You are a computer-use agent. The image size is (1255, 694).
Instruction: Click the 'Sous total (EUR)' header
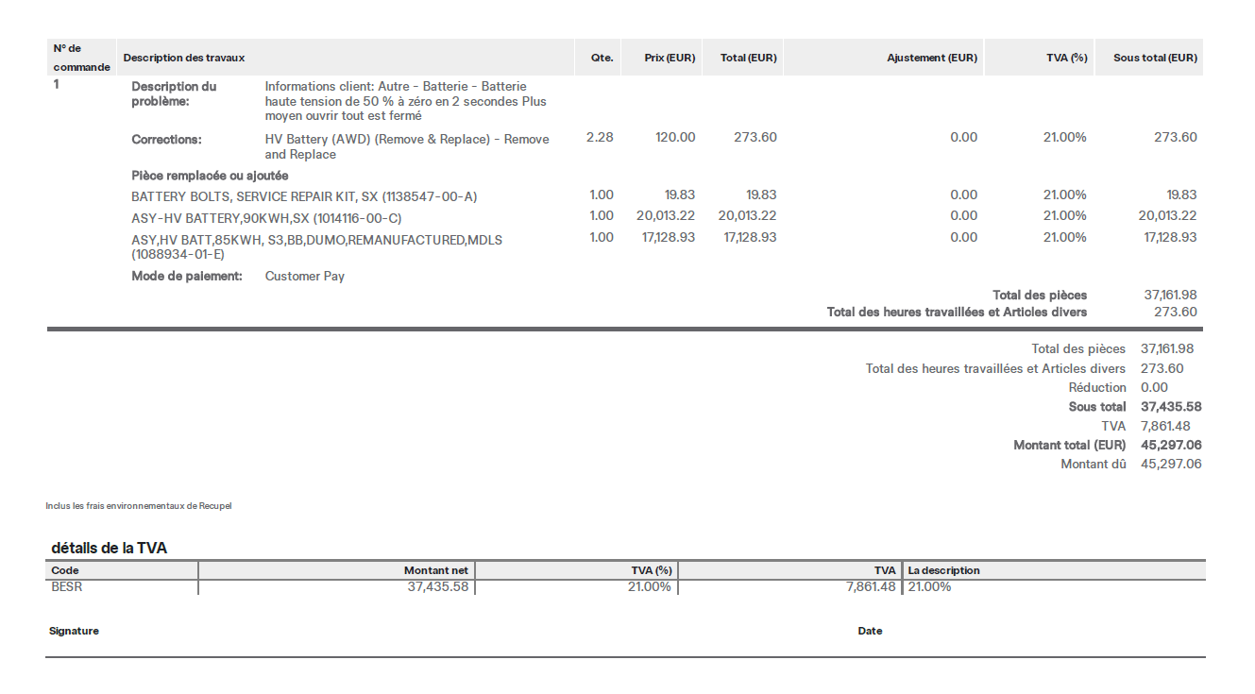click(x=1155, y=58)
